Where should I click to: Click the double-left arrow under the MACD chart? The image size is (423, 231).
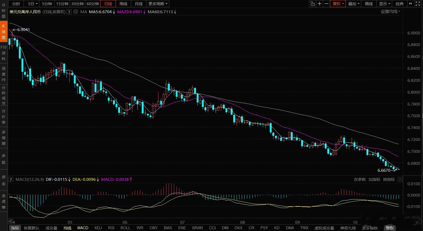tap(11, 221)
